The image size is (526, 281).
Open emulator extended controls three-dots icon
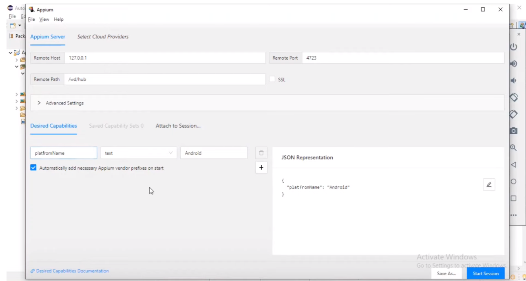click(514, 215)
